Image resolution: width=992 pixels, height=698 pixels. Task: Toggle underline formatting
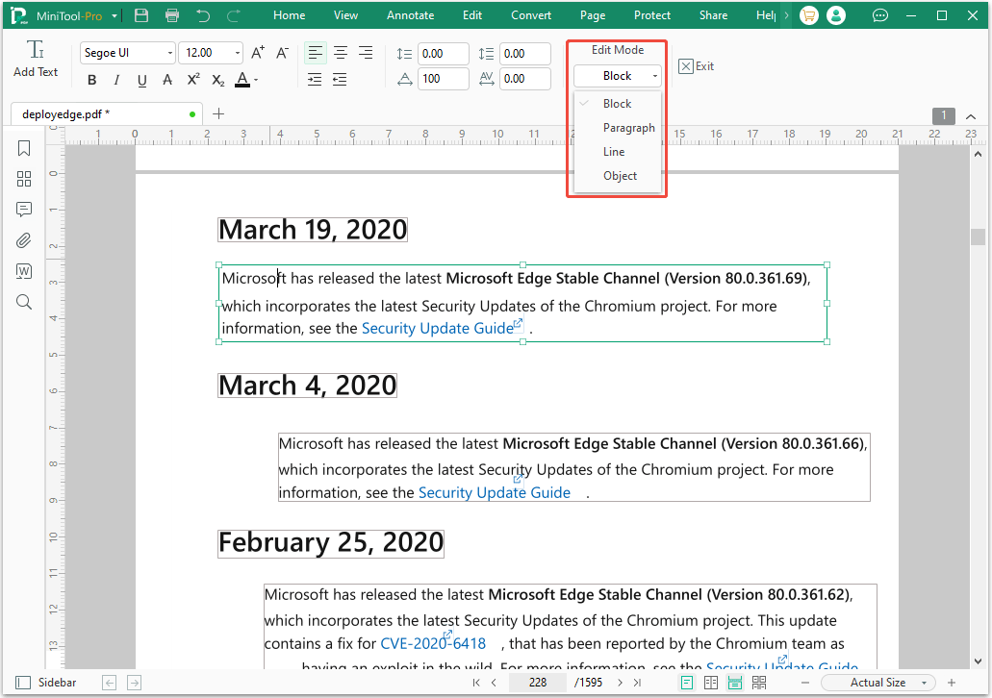click(141, 80)
